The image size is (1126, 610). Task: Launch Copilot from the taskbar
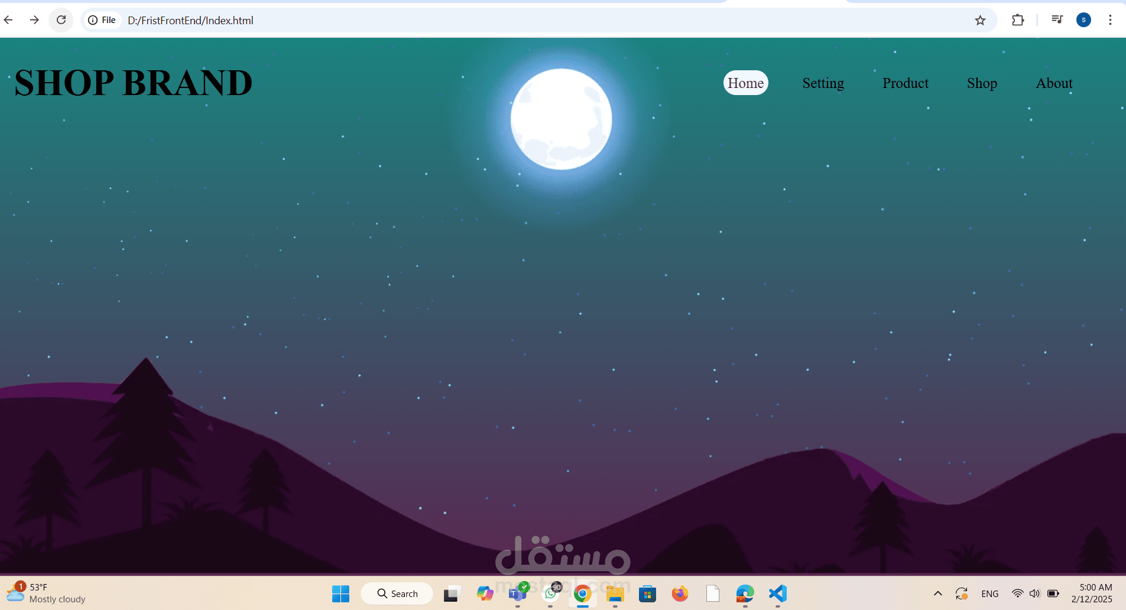(x=485, y=593)
